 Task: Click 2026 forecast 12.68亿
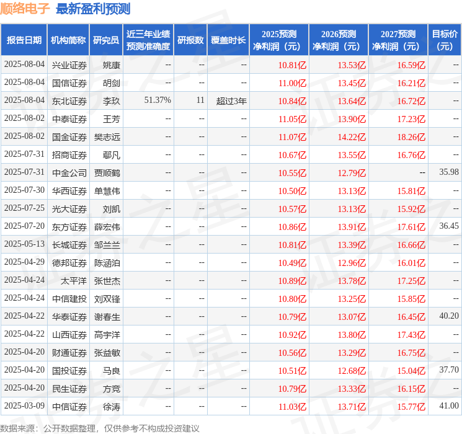tap(352, 371)
